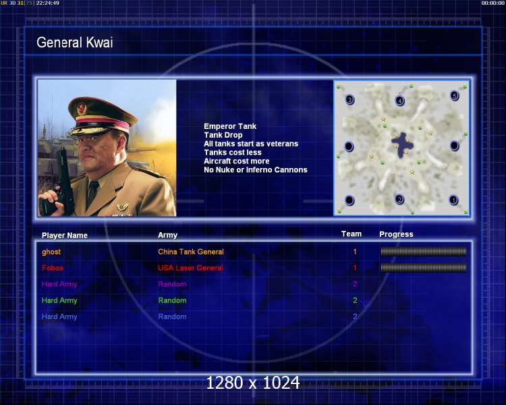Select start position 2 on the minimap
506x405 pixels.
pos(399,199)
